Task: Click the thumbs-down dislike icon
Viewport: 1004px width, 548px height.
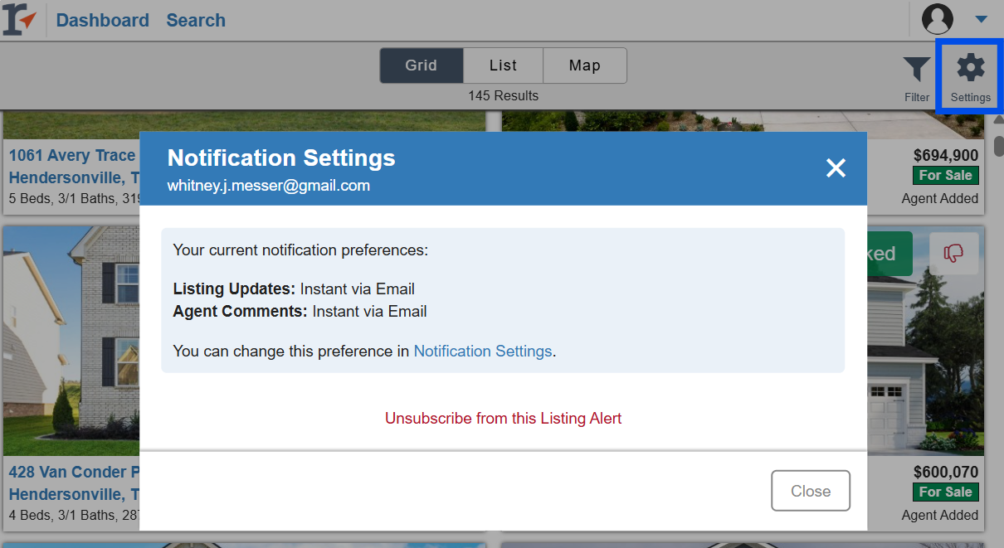Action: [x=953, y=254]
